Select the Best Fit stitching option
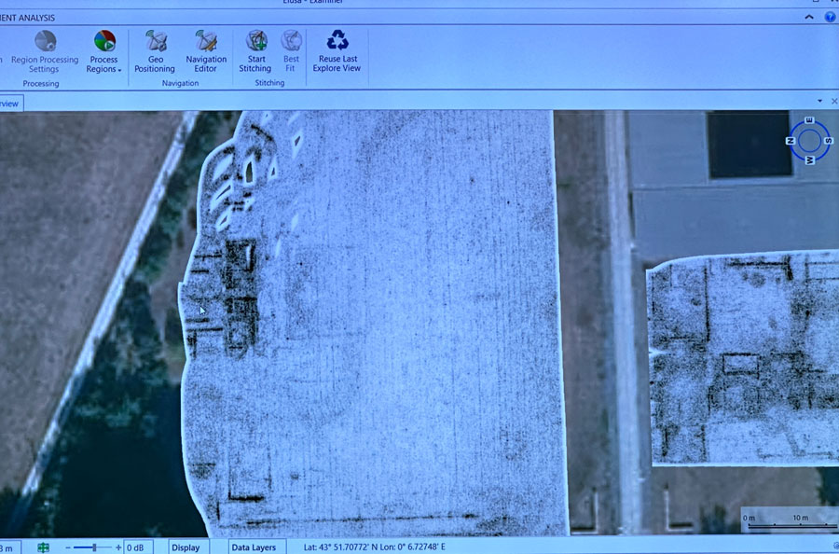 [292, 51]
